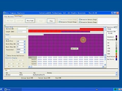
Task: Click the hex view scroll right arrow
Action: (103, 66)
